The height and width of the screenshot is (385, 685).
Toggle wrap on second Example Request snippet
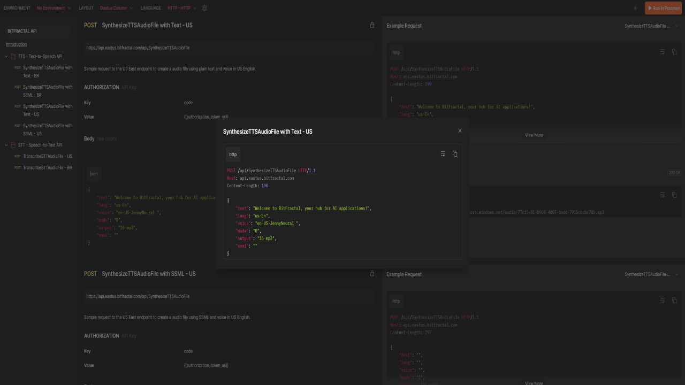pyautogui.click(x=662, y=301)
